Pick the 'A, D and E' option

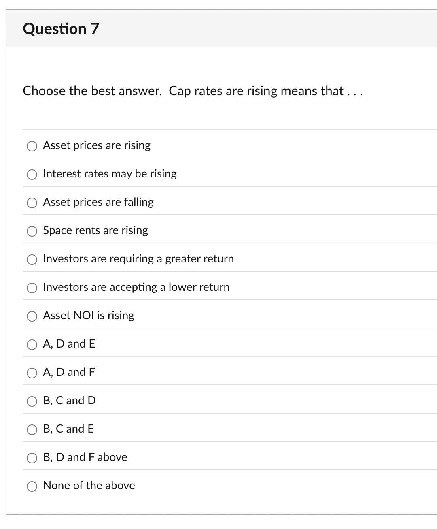click(32, 345)
